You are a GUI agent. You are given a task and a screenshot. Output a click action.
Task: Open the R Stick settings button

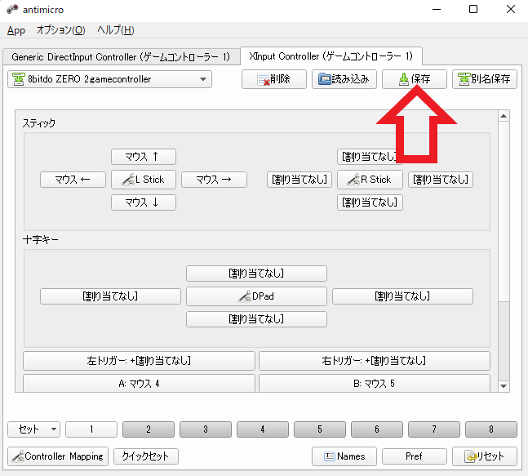(x=370, y=180)
